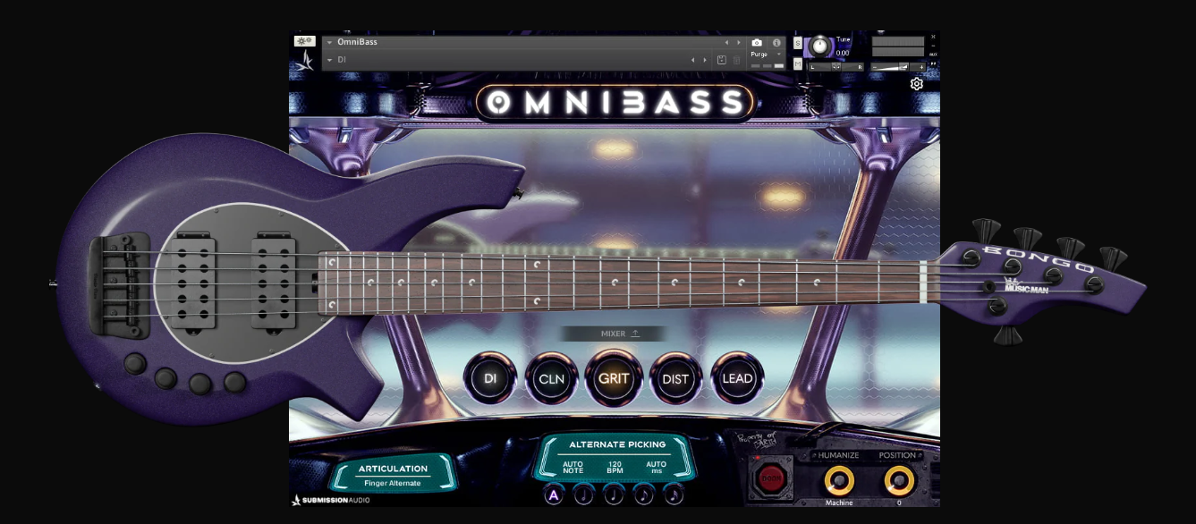Select the eighth note picking button
Viewport: 1196px width, 524px height.
(644, 494)
